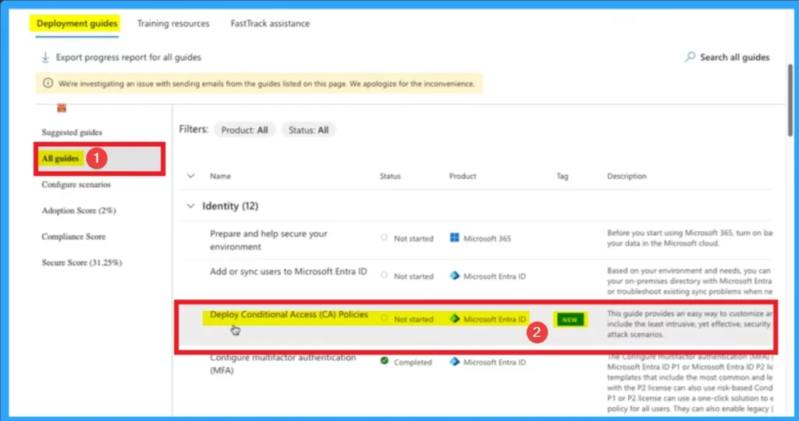The height and width of the screenshot is (421, 799).
Task: Open Deploy Conditional Access (CA) Policies guide
Action: click(x=289, y=314)
